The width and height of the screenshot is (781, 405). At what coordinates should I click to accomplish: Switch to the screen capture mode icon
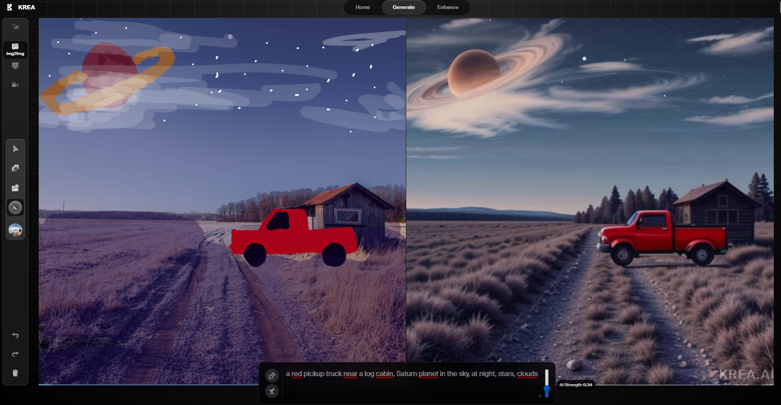click(15, 66)
